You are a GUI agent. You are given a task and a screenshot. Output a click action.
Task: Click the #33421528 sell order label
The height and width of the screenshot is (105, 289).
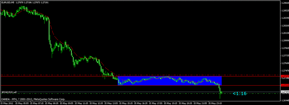pyautogui.click(x=9, y=92)
